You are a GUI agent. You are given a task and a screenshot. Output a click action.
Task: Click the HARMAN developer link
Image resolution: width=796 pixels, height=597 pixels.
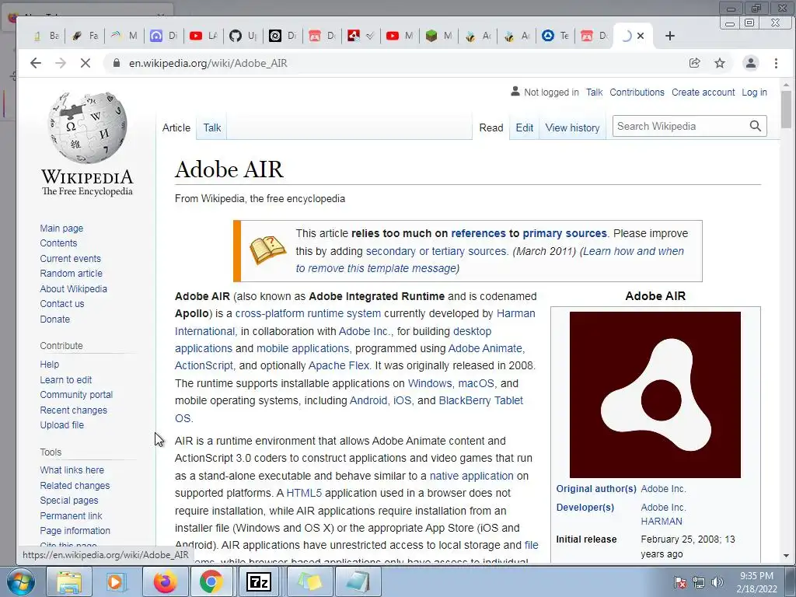(x=662, y=522)
